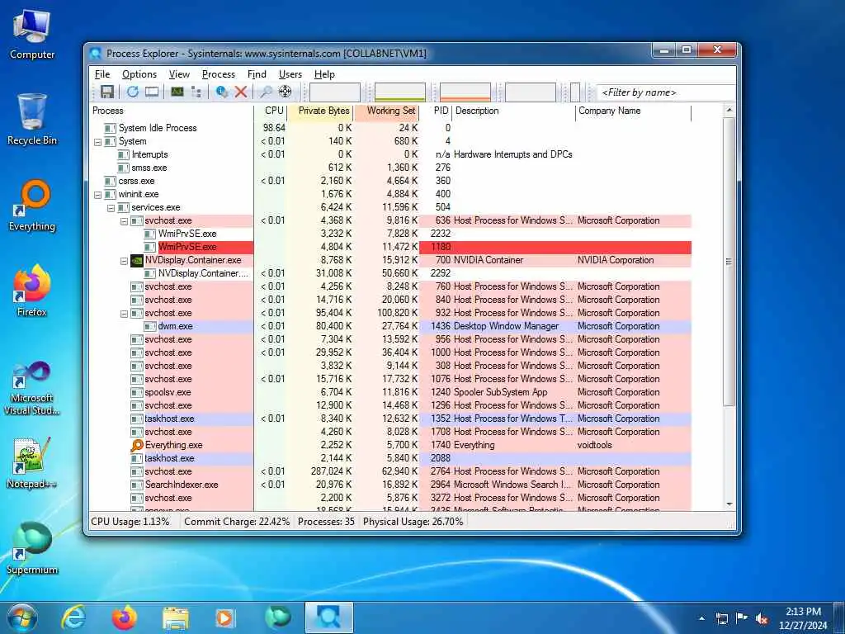Click the Filter by name field
Screen dimensions: 845x634
tap(666, 92)
